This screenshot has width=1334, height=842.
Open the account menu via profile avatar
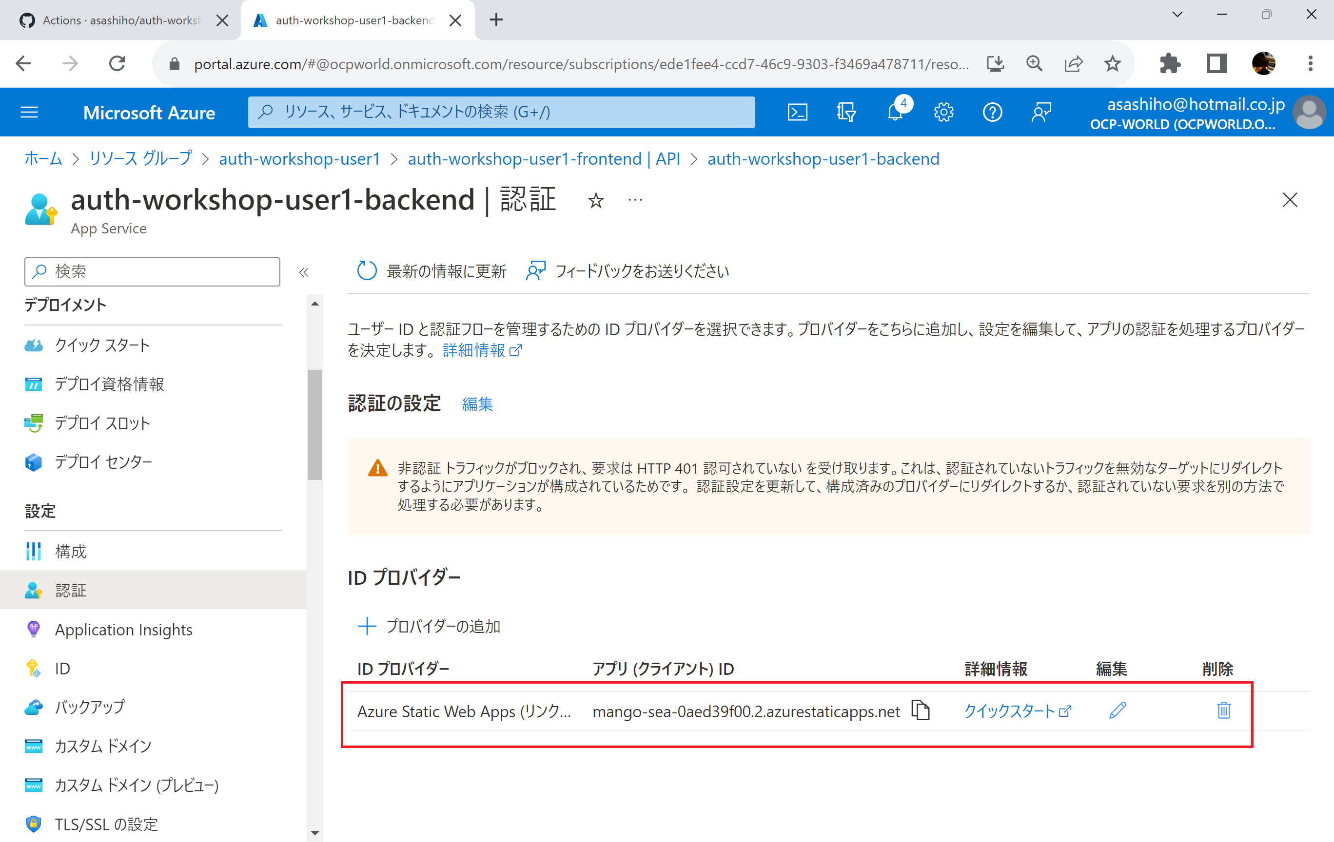(1309, 112)
